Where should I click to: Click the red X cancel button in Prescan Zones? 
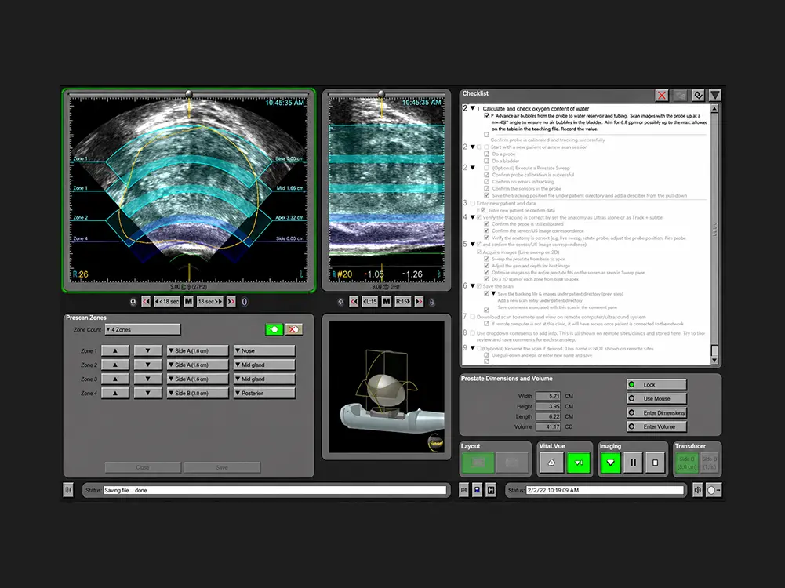click(x=294, y=329)
